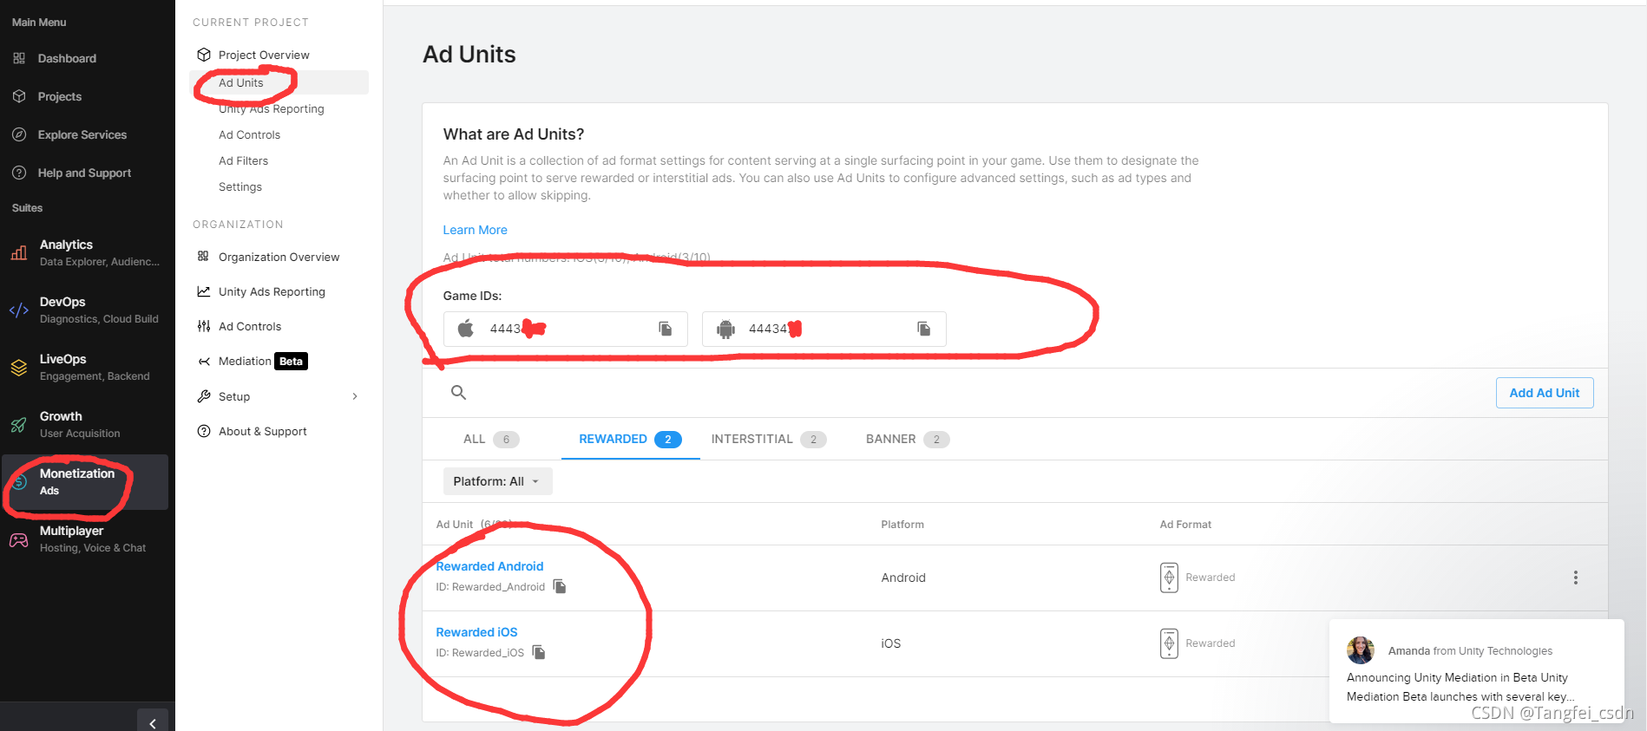Click the Apple platform icon in Game IDs
Image resolution: width=1647 pixels, height=731 pixels.
click(466, 329)
